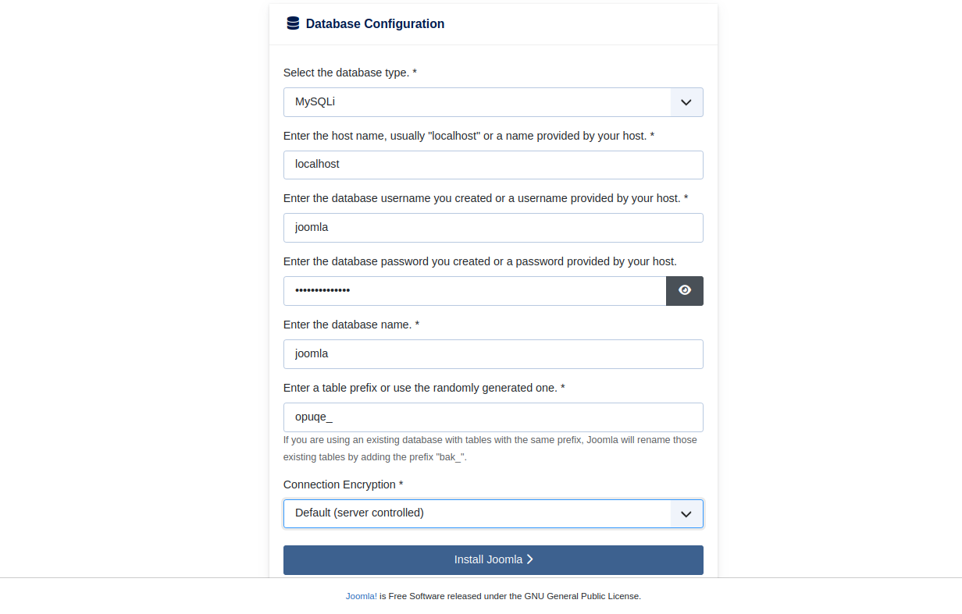
Task: Open the Joomla! link in the footer
Action: point(361,596)
